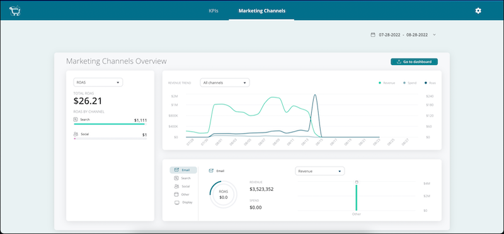Image resolution: width=504 pixels, height=234 pixels.
Task: Click the ROAS BY CHANNEL label
Action: point(89,112)
